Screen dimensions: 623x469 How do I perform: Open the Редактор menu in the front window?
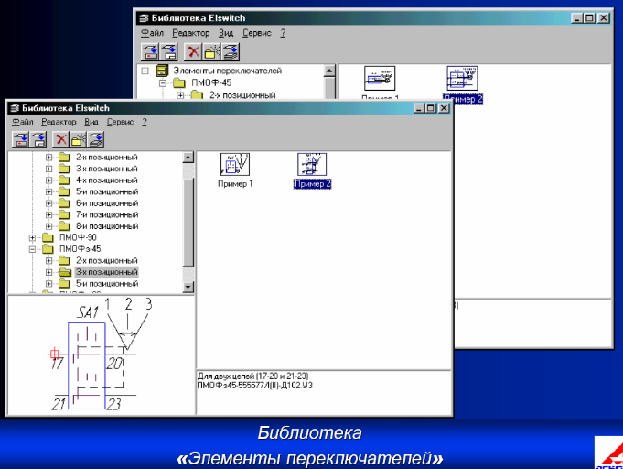pos(59,122)
